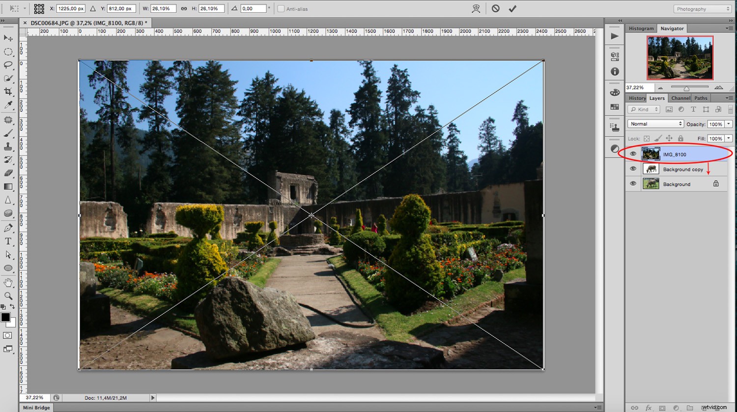Pick the Eyedropper tool
Image resolution: width=737 pixels, height=412 pixels.
tap(8, 105)
